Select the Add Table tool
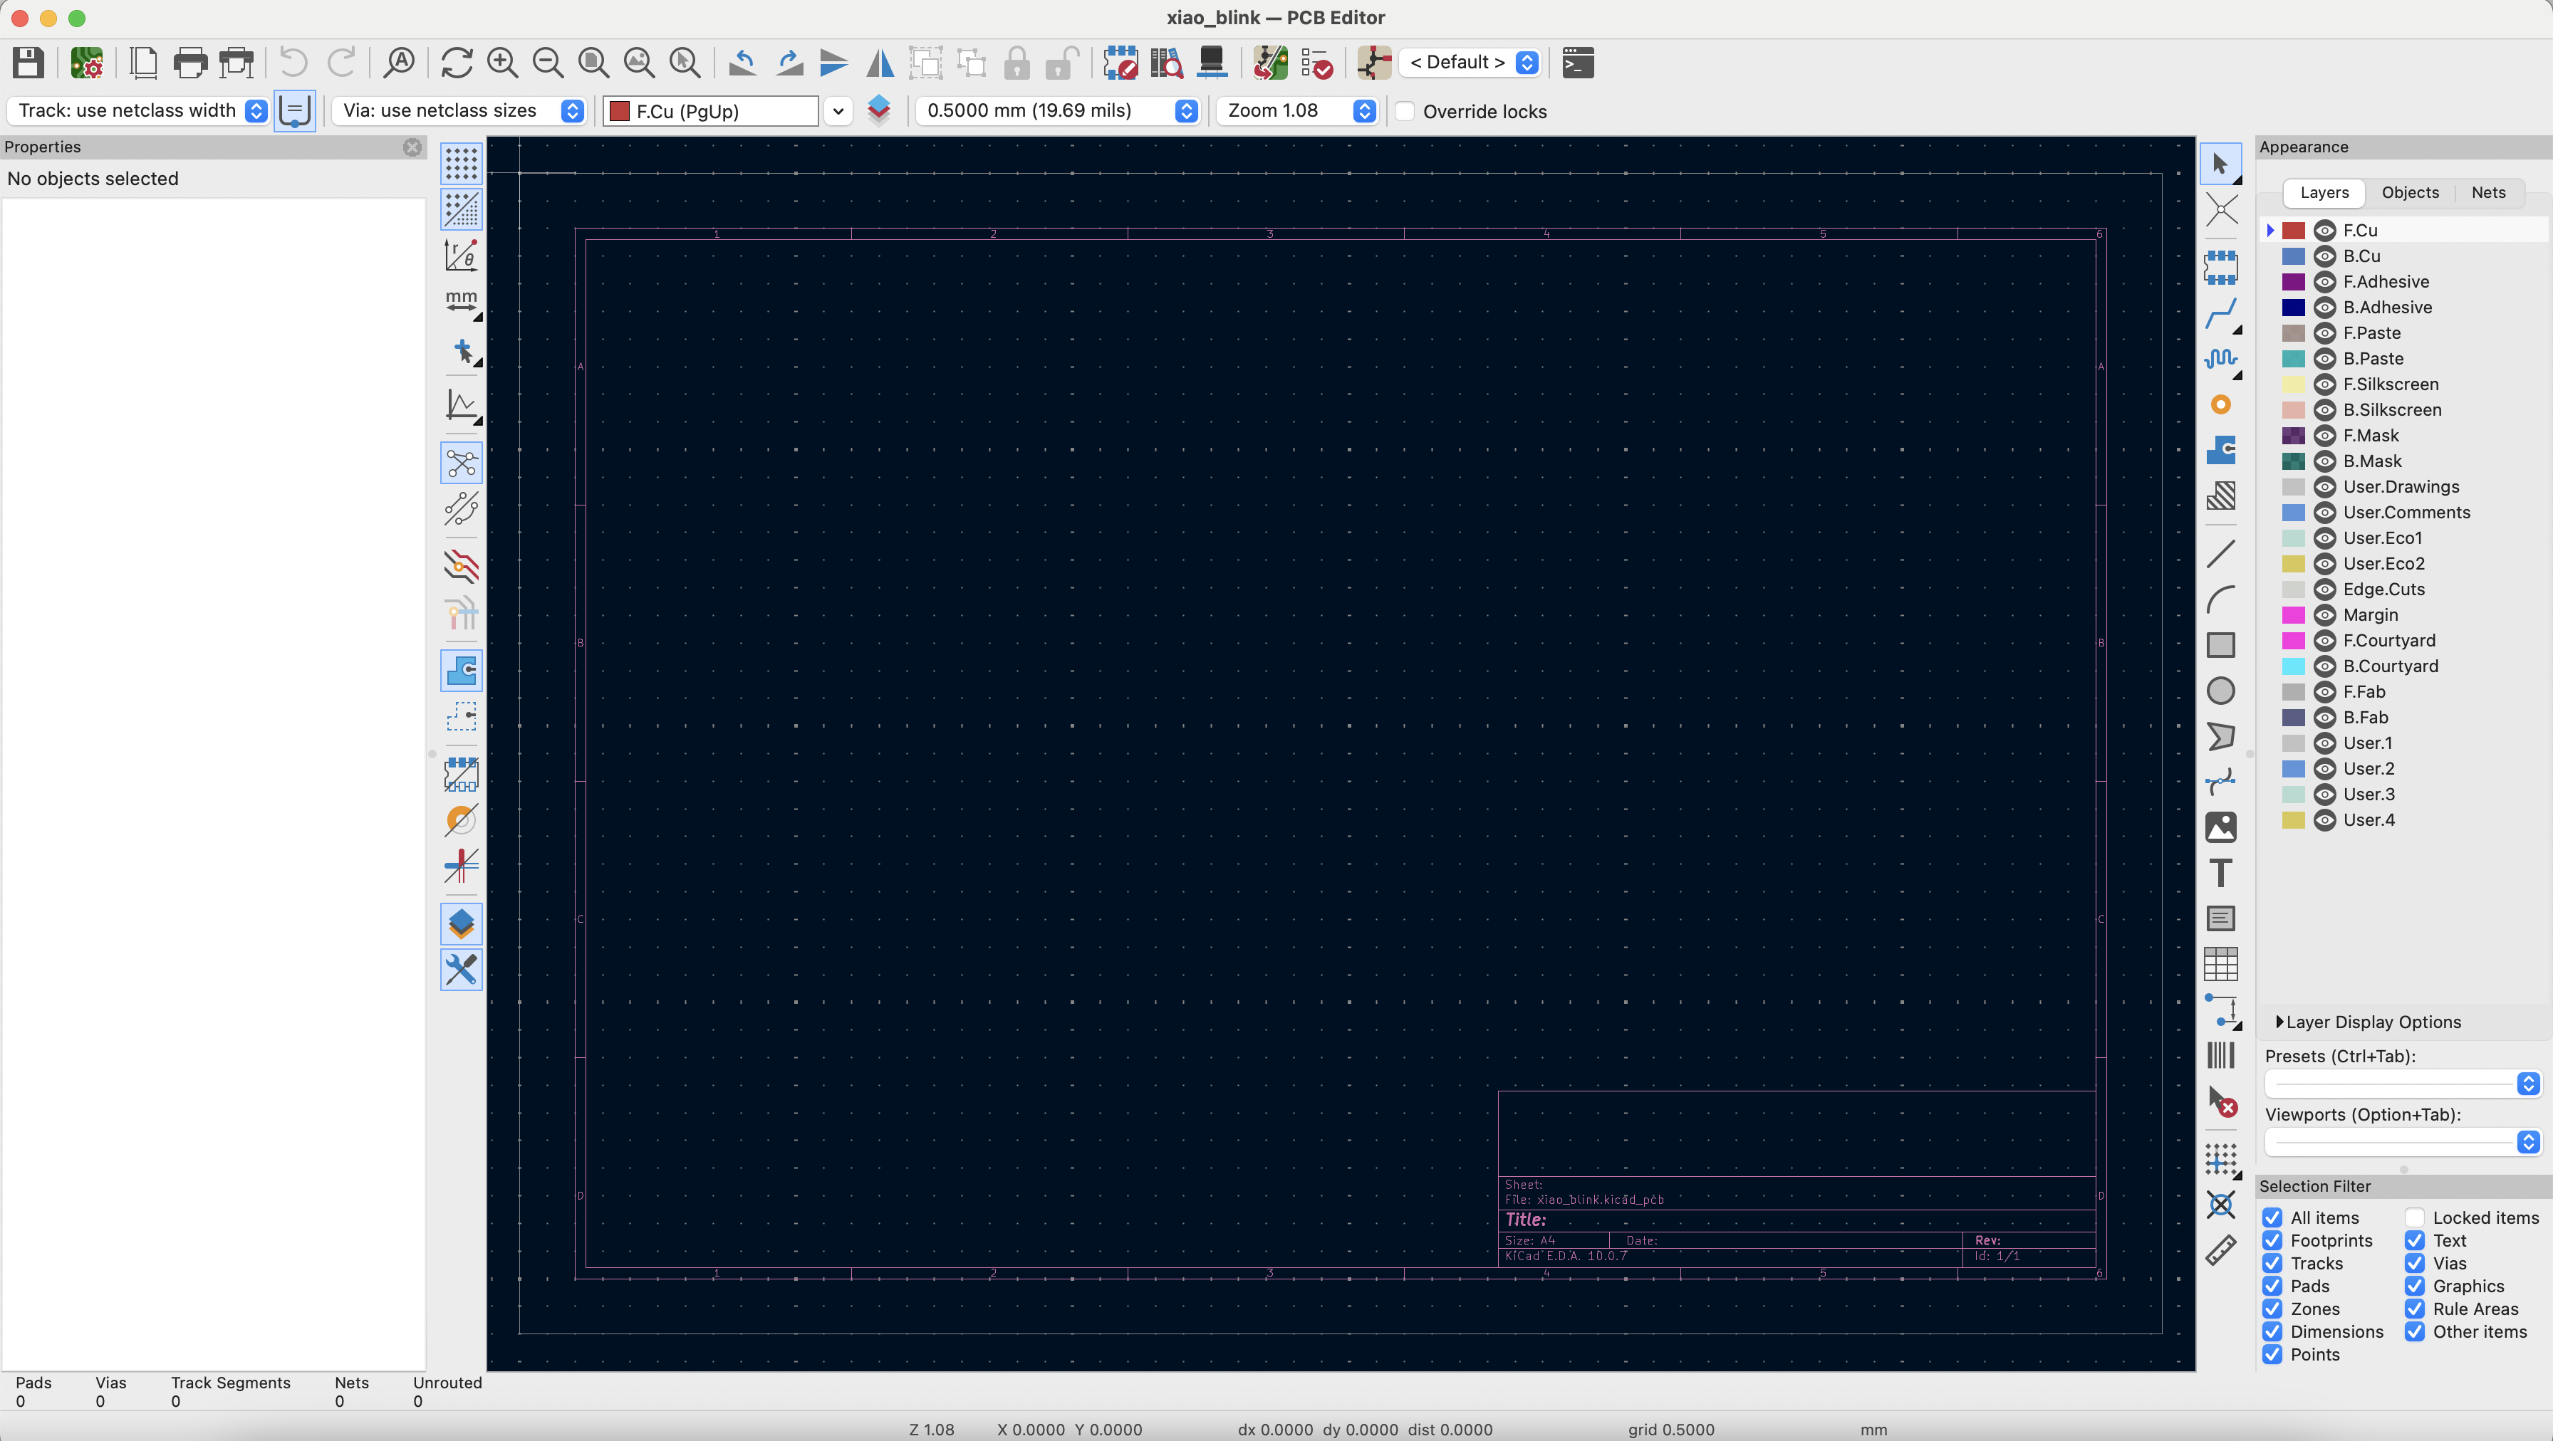 pos(2221,964)
